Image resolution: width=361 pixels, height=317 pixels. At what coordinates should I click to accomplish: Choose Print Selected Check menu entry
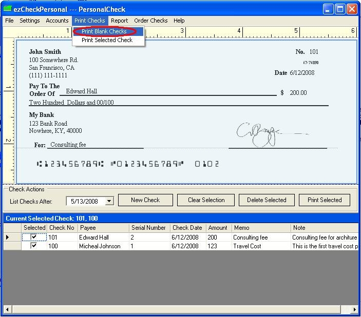[107, 40]
